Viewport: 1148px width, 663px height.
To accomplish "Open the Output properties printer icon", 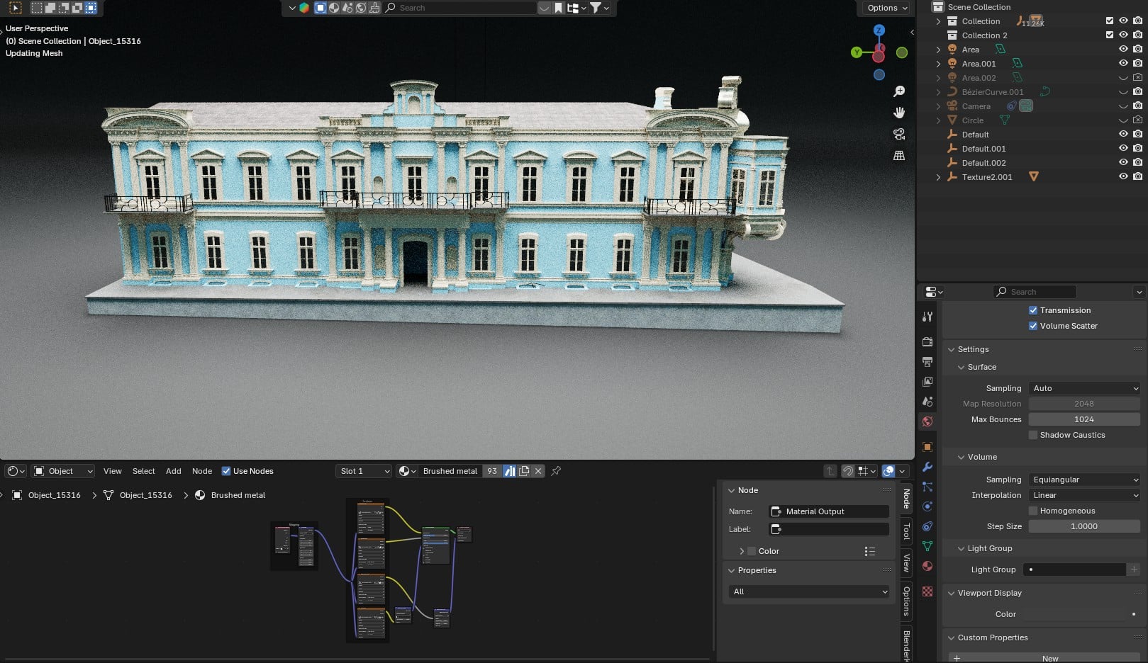I will 927,362.
